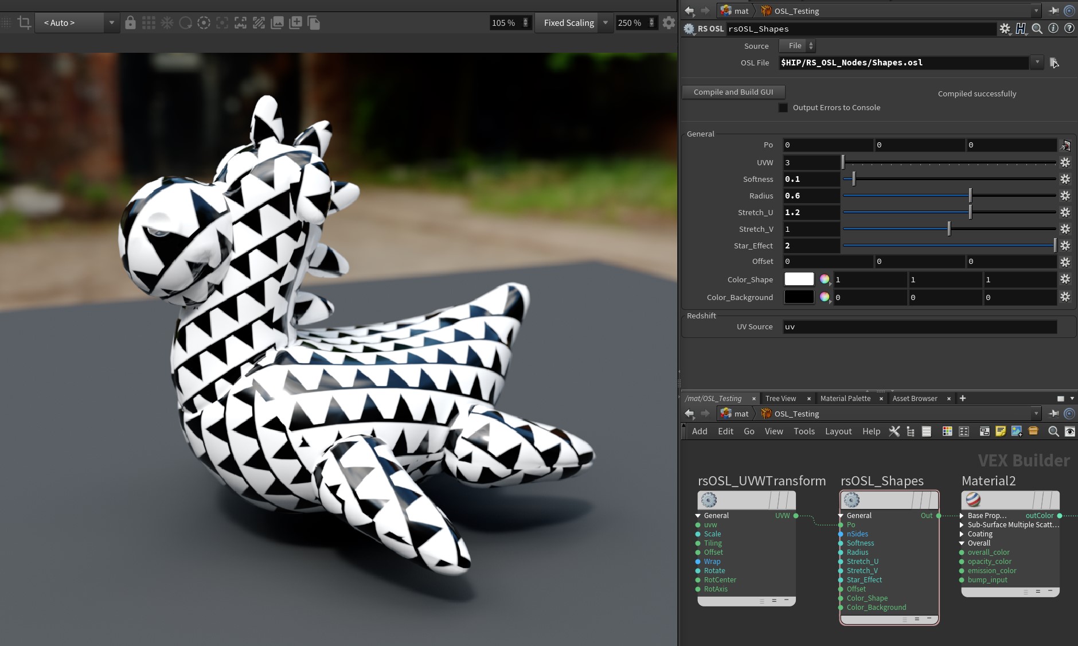Open the Add menu in network editor
Screen dimensions: 1078x646
[x=700, y=431]
